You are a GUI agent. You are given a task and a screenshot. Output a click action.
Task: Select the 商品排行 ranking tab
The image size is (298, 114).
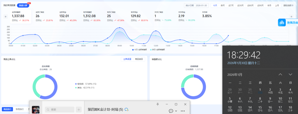coord(7,109)
